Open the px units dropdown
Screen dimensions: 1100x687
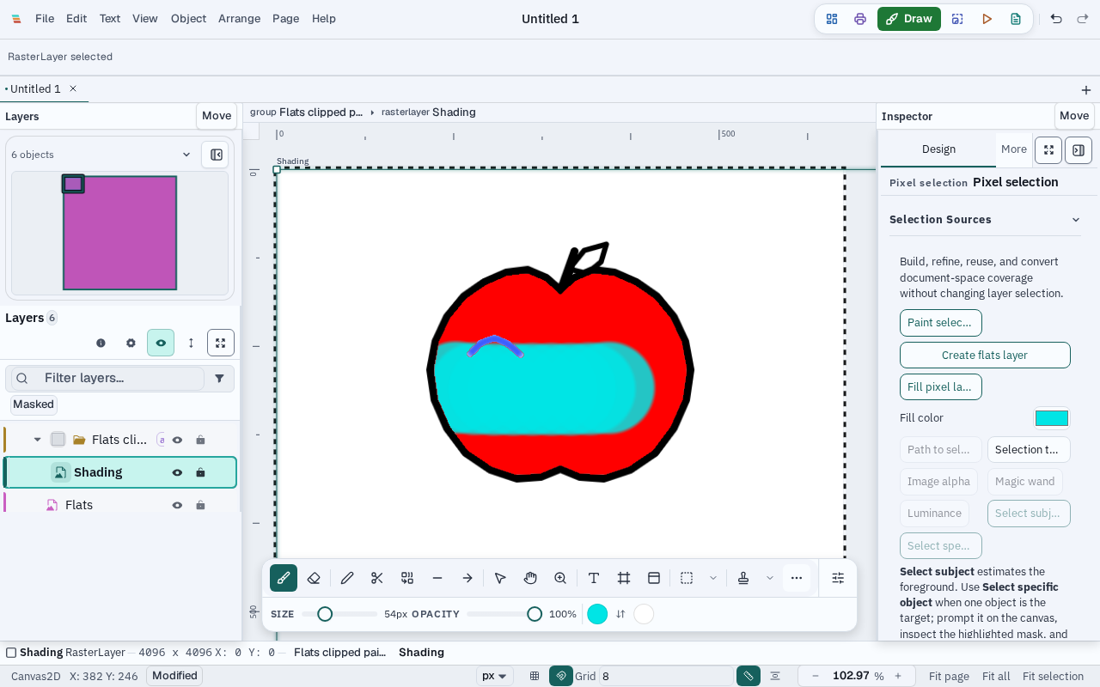coord(495,676)
